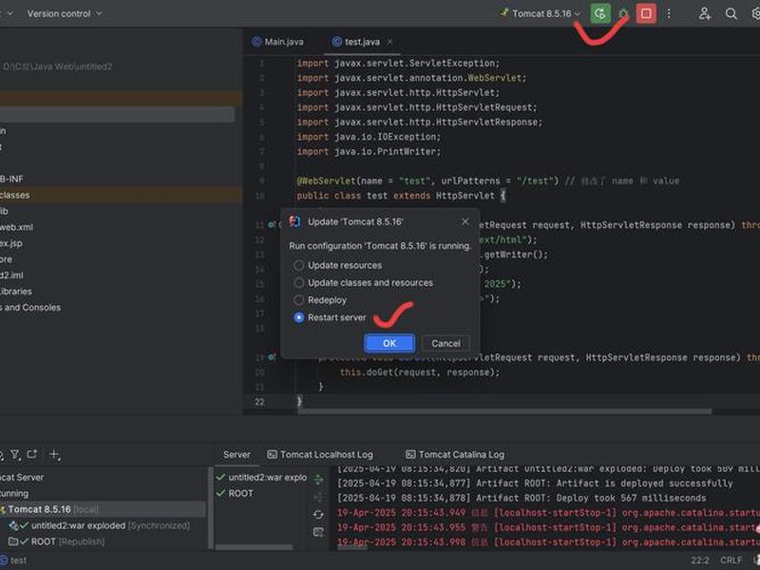Start debugging with the bug icon
Screen dimensions: 760x570
(623, 13)
